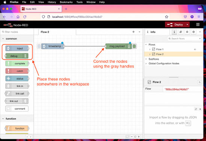Viewport: 206px width, 141px height.
Task: Trigger the timestamp node inject button
Action: point(39,46)
